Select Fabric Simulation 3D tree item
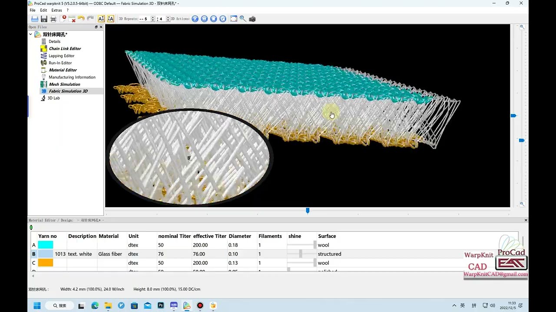556x312 pixels. click(x=68, y=91)
